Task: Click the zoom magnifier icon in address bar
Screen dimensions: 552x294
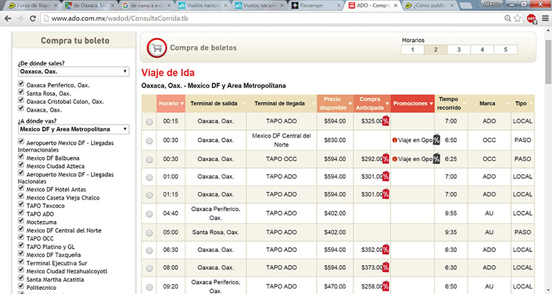Action: point(507,19)
